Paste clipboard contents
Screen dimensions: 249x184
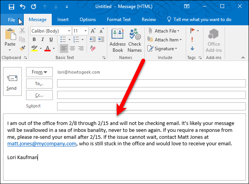click(x=10, y=37)
